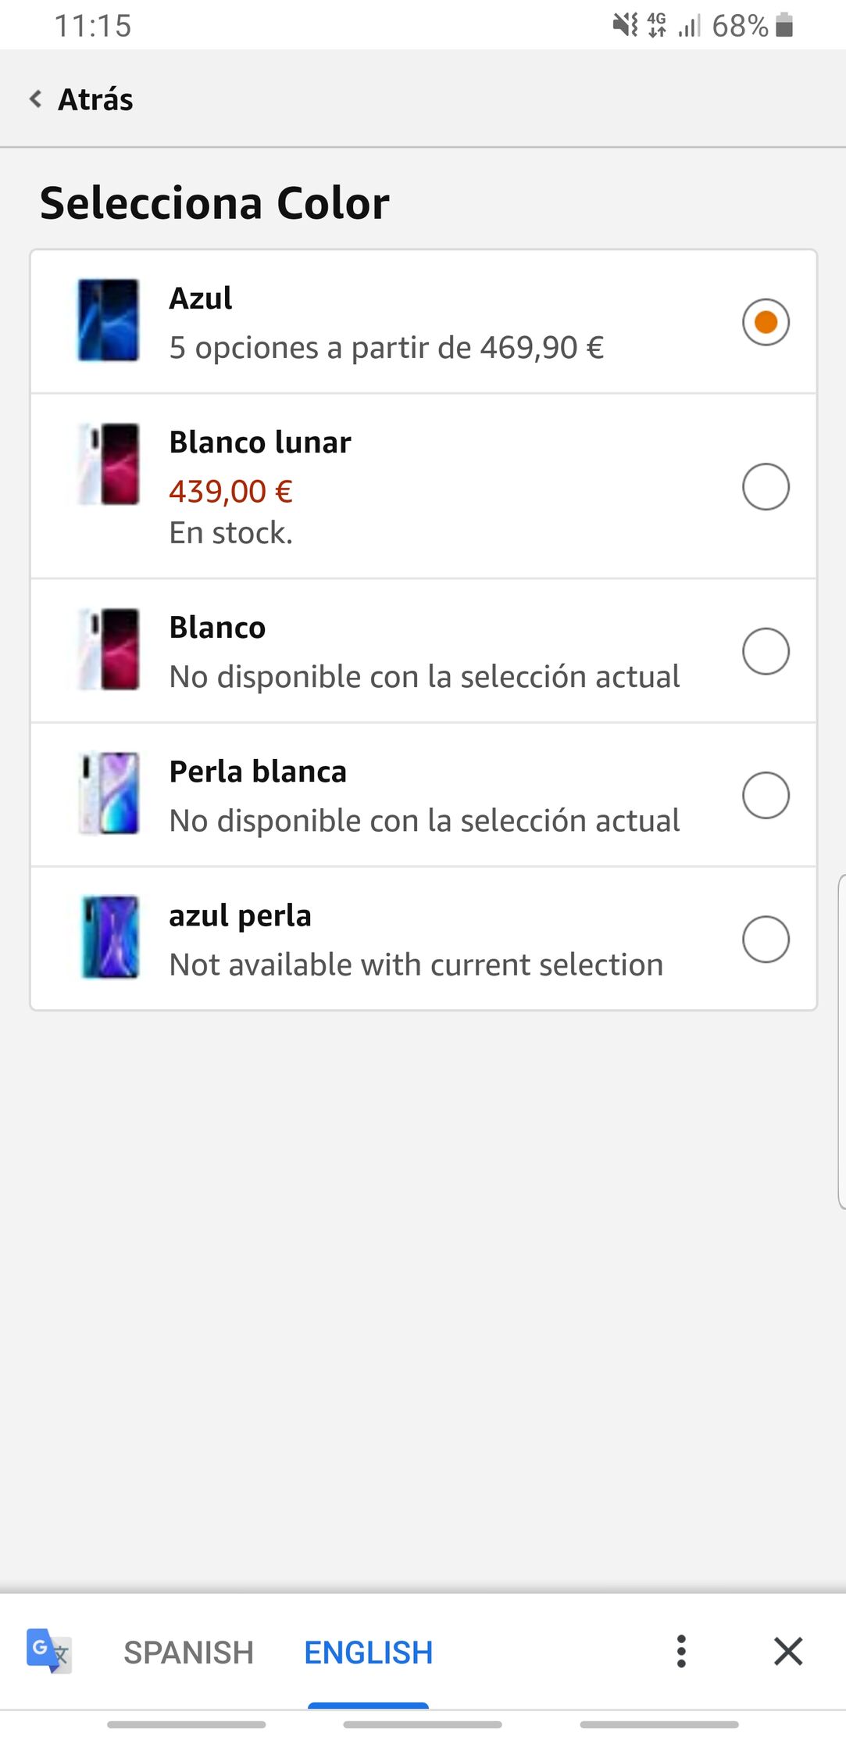The width and height of the screenshot is (846, 1740).
Task: Tap the Blanco phone thumbnail image
Action: pyautogui.click(x=109, y=650)
